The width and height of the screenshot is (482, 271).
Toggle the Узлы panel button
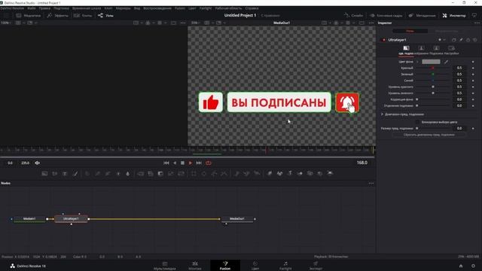tap(105, 15)
